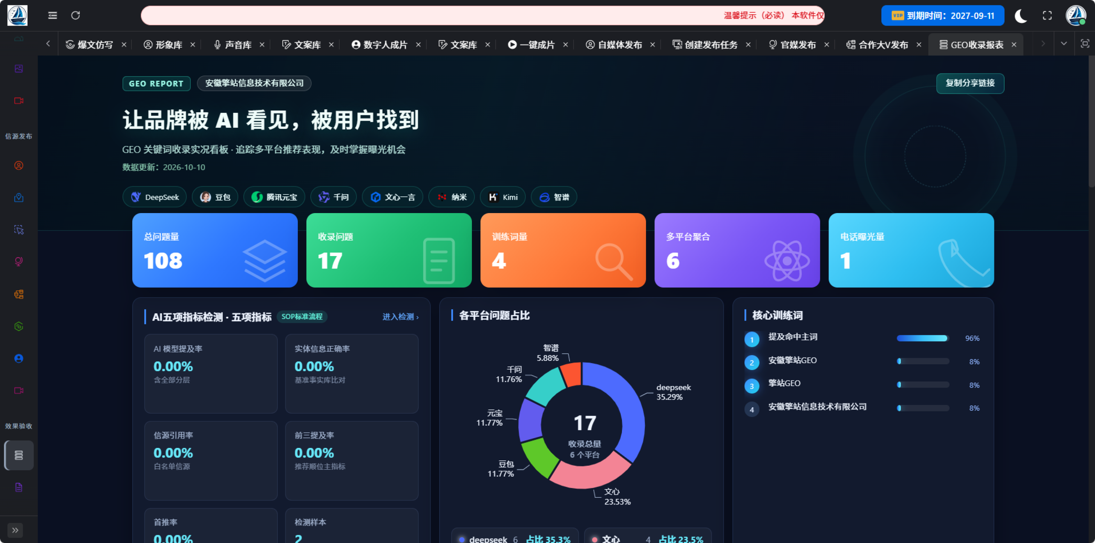Select the DeepSeek platform chip
The width and height of the screenshot is (1095, 543).
(x=155, y=197)
